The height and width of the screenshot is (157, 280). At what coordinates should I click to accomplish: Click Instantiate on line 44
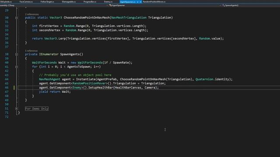click(x=86, y=79)
